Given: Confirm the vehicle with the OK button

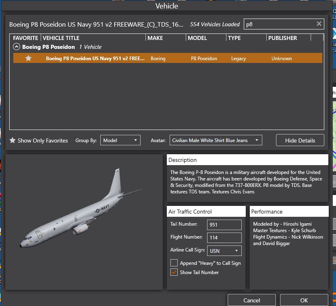Looking at the screenshot, I should [x=304, y=300].
